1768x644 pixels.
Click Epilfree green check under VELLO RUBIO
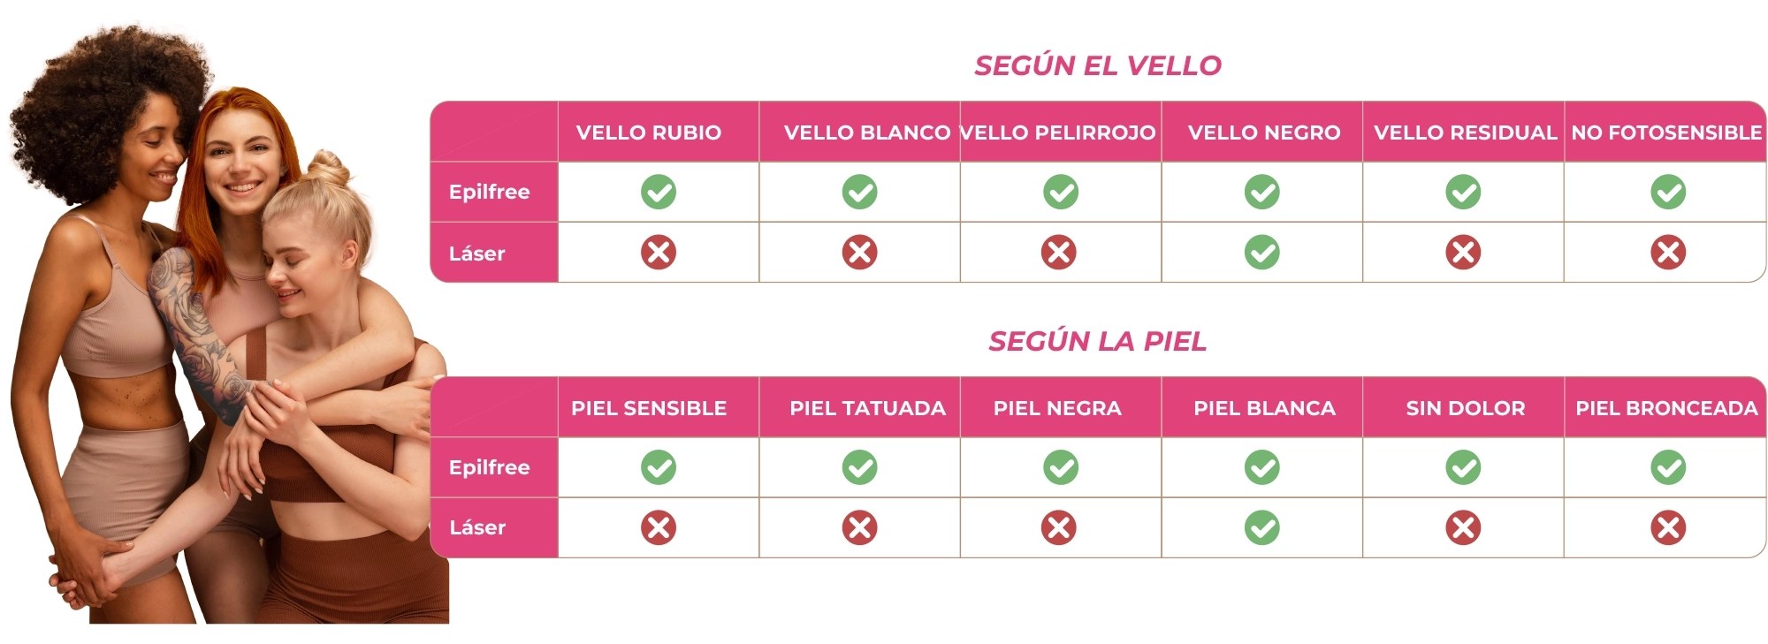(659, 192)
